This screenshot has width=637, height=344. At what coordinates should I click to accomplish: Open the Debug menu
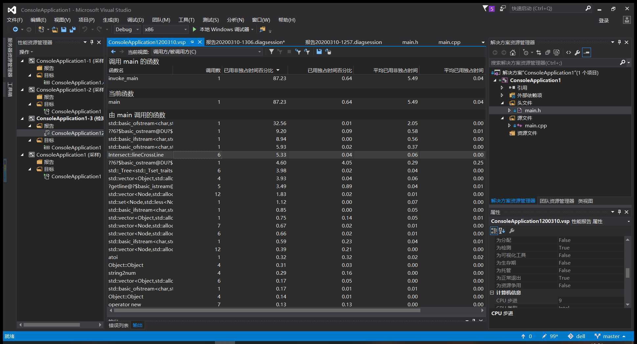pos(135,20)
